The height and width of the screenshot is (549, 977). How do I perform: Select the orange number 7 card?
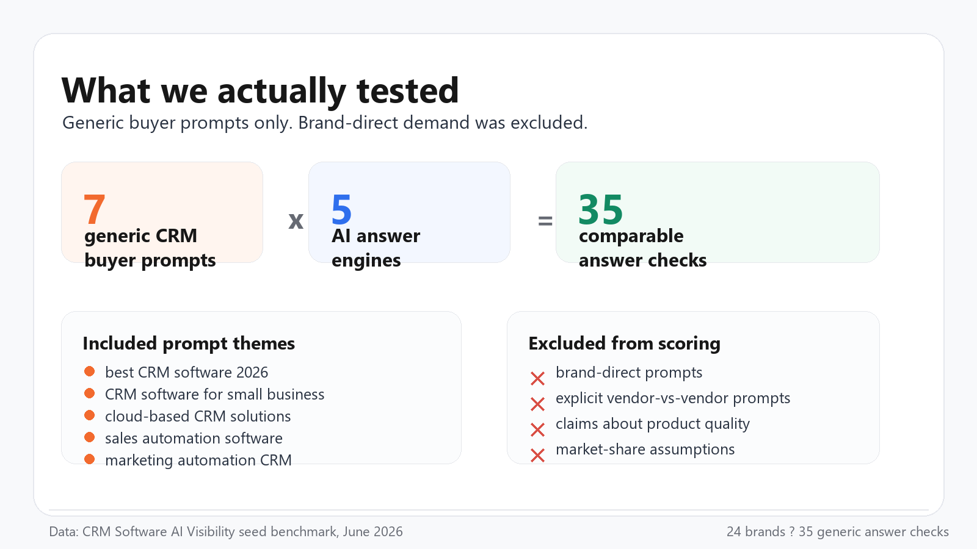tap(162, 212)
